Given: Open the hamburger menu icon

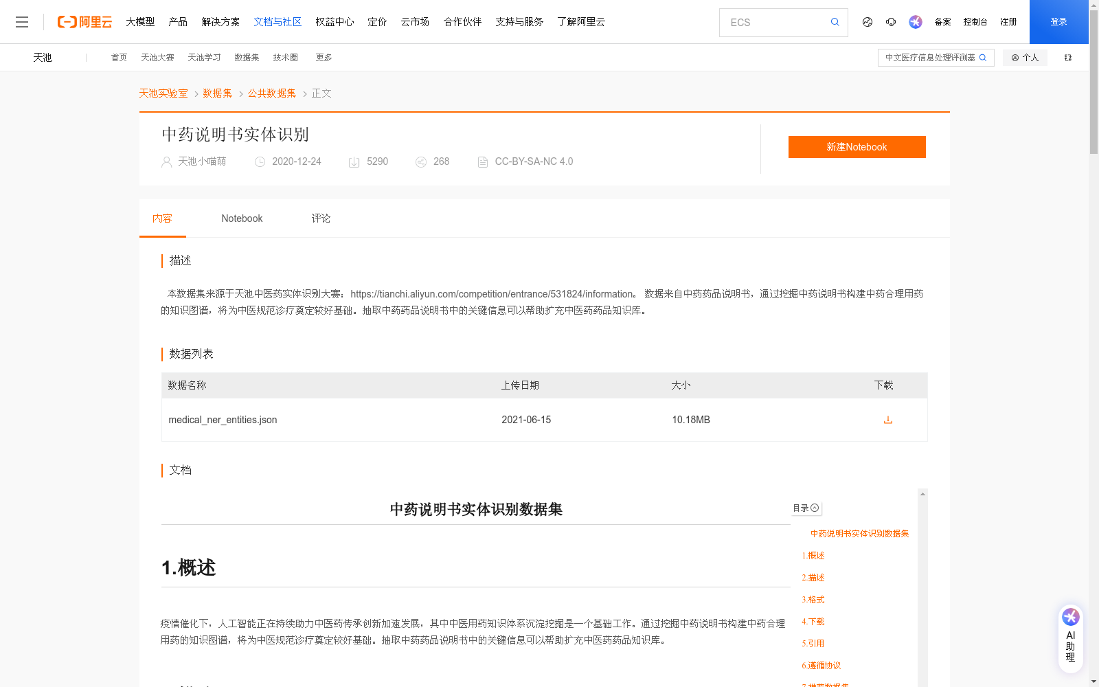Looking at the screenshot, I should tap(22, 22).
